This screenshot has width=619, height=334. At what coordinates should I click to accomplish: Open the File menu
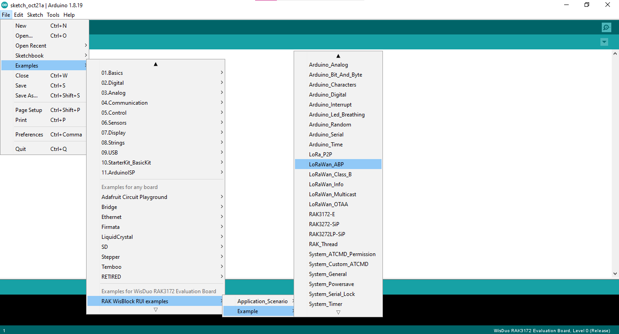(x=6, y=15)
